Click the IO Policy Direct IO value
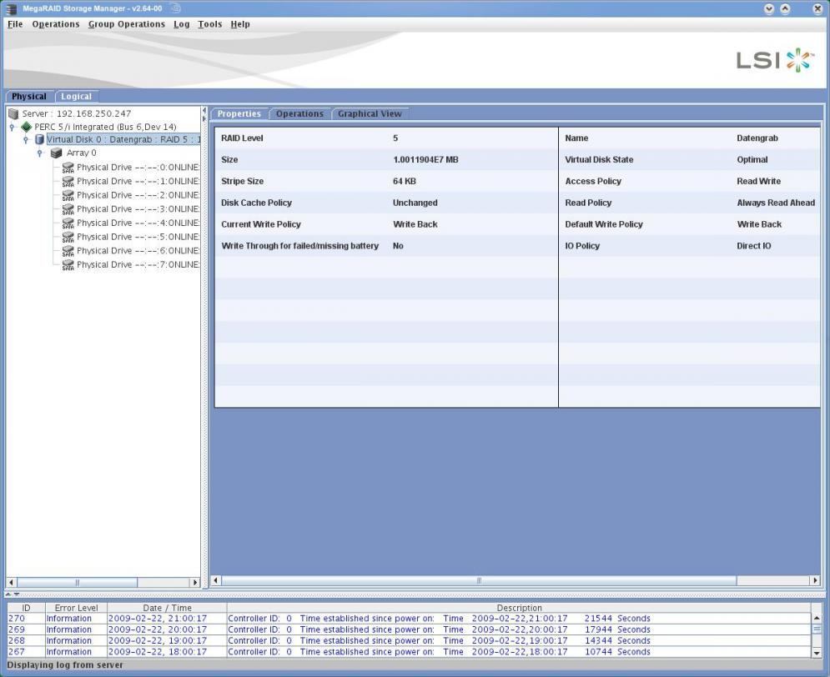 pos(754,246)
